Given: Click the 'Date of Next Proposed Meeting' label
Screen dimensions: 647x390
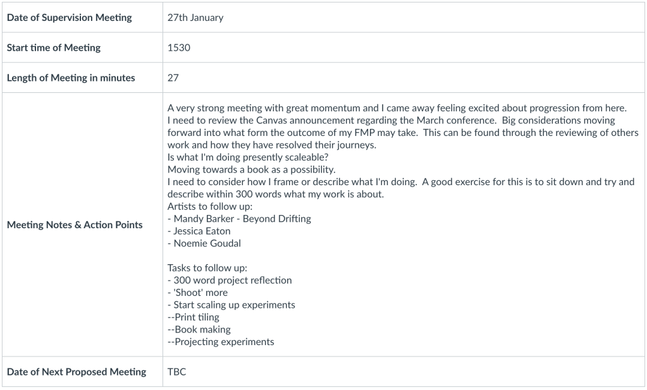Looking at the screenshot, I should 77,372.
